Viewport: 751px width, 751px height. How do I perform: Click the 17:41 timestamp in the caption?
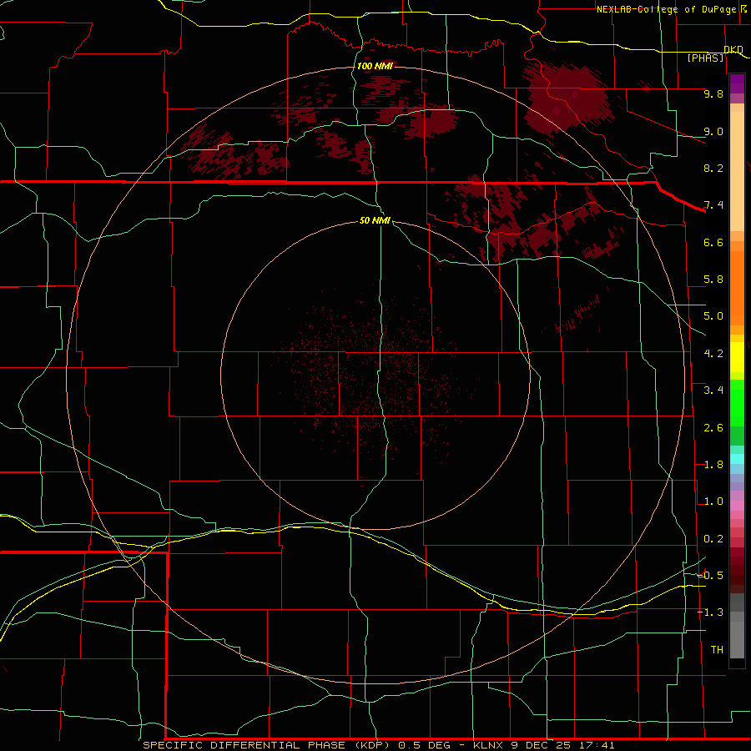click(x=596, y=745)
